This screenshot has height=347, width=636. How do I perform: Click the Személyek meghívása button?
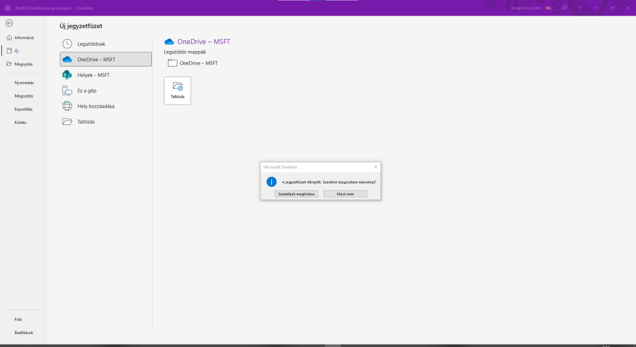click(296, 194)
